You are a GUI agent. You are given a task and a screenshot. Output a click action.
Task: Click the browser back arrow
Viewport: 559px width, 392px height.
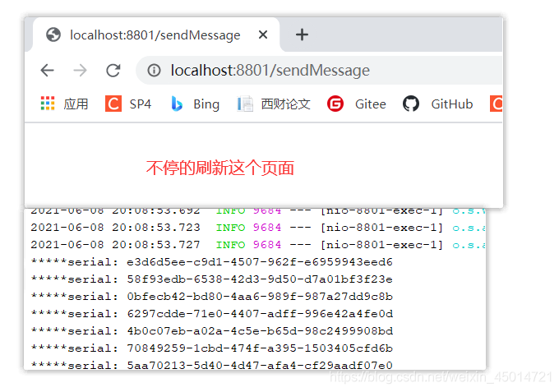(x=47, y=70)
